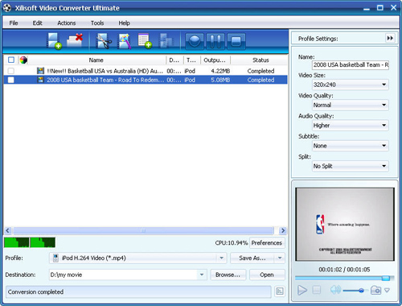
Task: Check the Basketball USA vs Australia row checkbox
Action: [x=11, y=71]
